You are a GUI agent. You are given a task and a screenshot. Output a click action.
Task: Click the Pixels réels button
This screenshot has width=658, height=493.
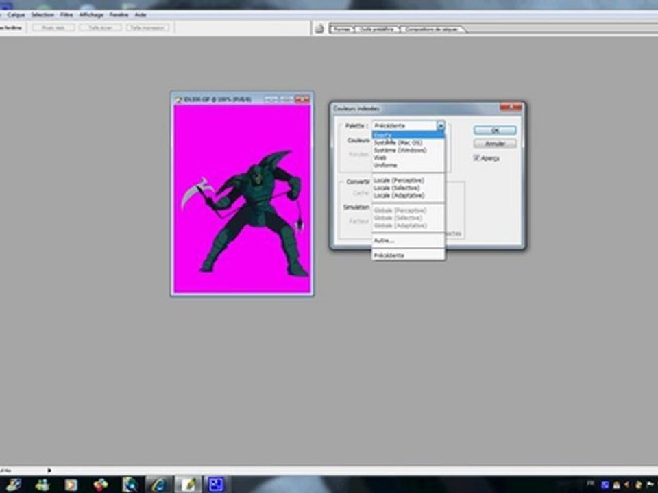pyautogui.click(x=53, y=27)
